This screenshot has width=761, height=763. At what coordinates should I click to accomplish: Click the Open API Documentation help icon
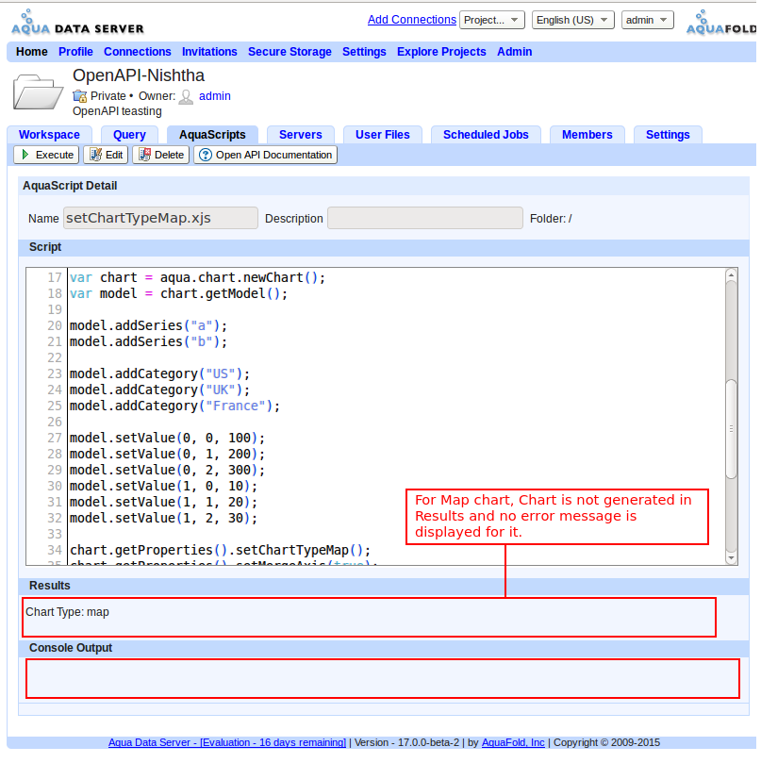tap(206, 155)
